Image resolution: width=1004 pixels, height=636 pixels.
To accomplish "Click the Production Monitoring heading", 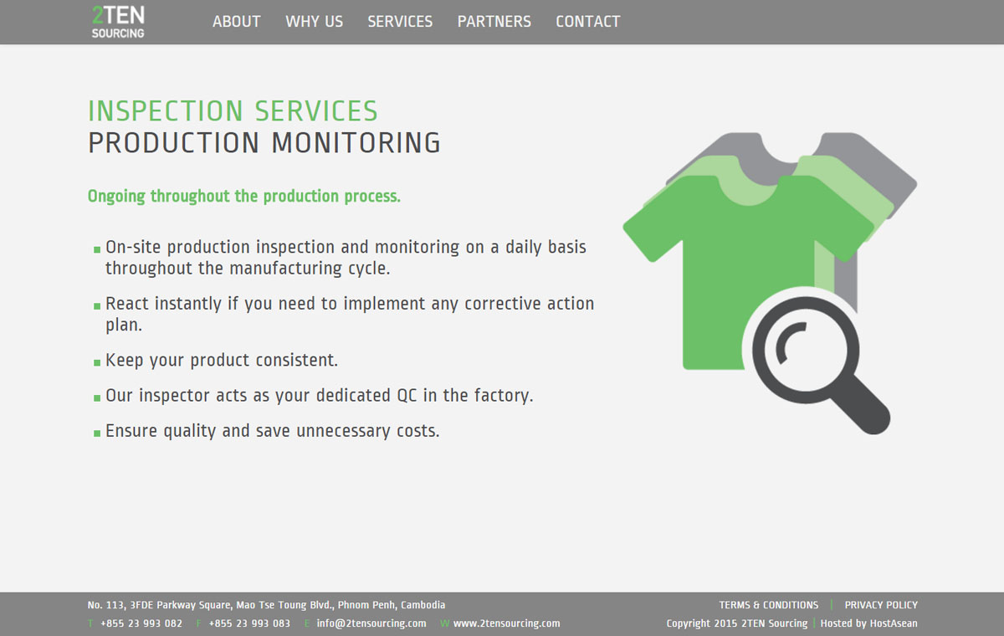I will 264,143.
